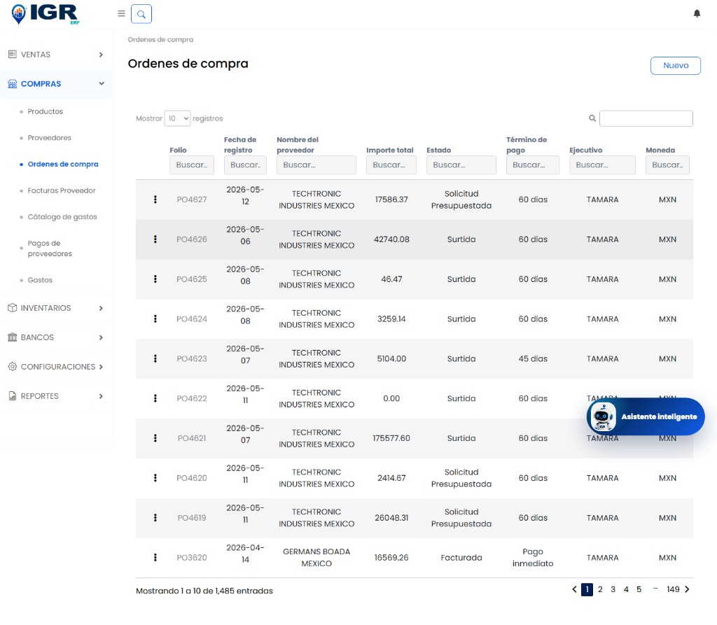Click the Bancos building icon
Screen dimensions: 717x625
[x=13, y=337]
